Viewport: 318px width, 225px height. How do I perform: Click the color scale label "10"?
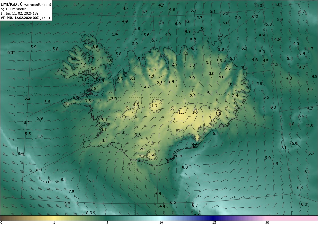(x=161, y=223)
